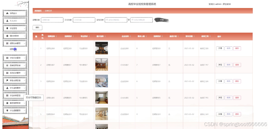Open 详情 for row 招聘名称8

(x=220, y=49)
